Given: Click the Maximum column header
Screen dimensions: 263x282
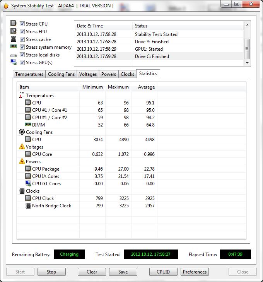Looking at the screenshot, I should point(118,87).
